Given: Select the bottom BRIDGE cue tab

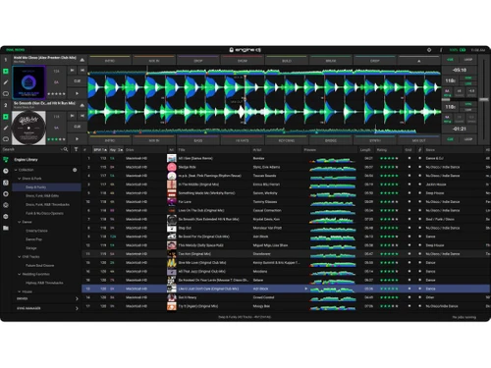Looking at the screenshot, I should pos(331,140).
